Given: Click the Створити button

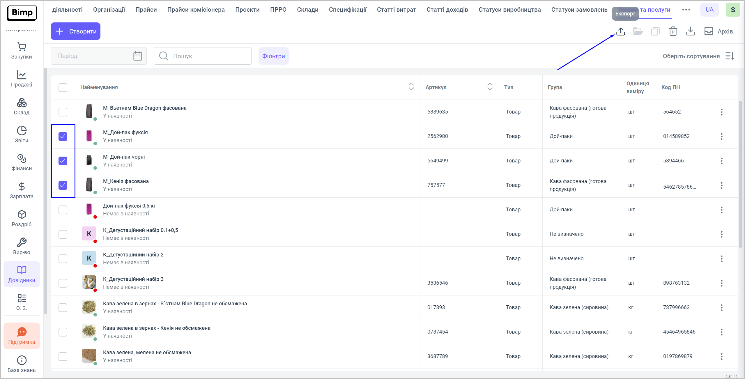Looking at the screenshot, I should pyautogui.click(x=75, y=31).
